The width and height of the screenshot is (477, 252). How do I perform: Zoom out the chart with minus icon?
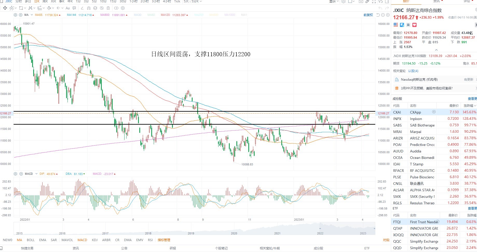click(x=383, y=15)
